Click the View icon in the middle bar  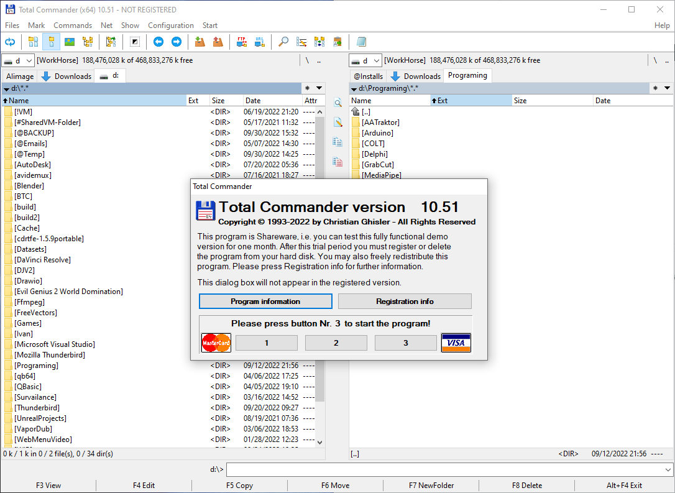[337, 103]
